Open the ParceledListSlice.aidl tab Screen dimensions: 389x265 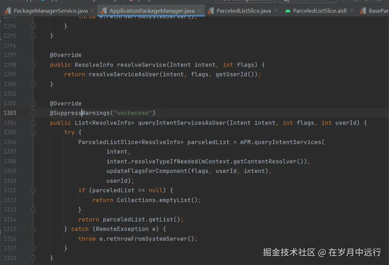coord(320,11)
